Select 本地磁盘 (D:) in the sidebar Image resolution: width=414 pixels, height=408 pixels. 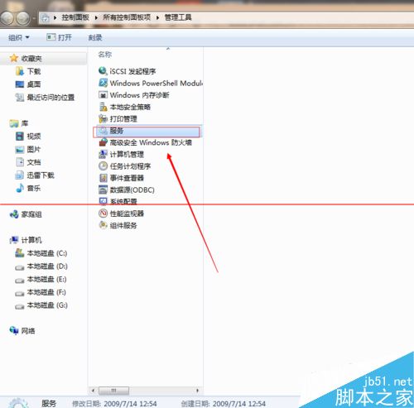coord(41,266)
